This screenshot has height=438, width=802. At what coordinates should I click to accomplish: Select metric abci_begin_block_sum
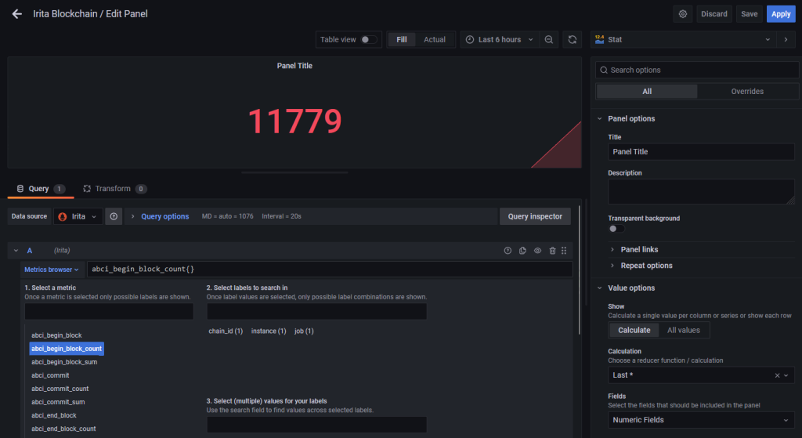(64, 362)
